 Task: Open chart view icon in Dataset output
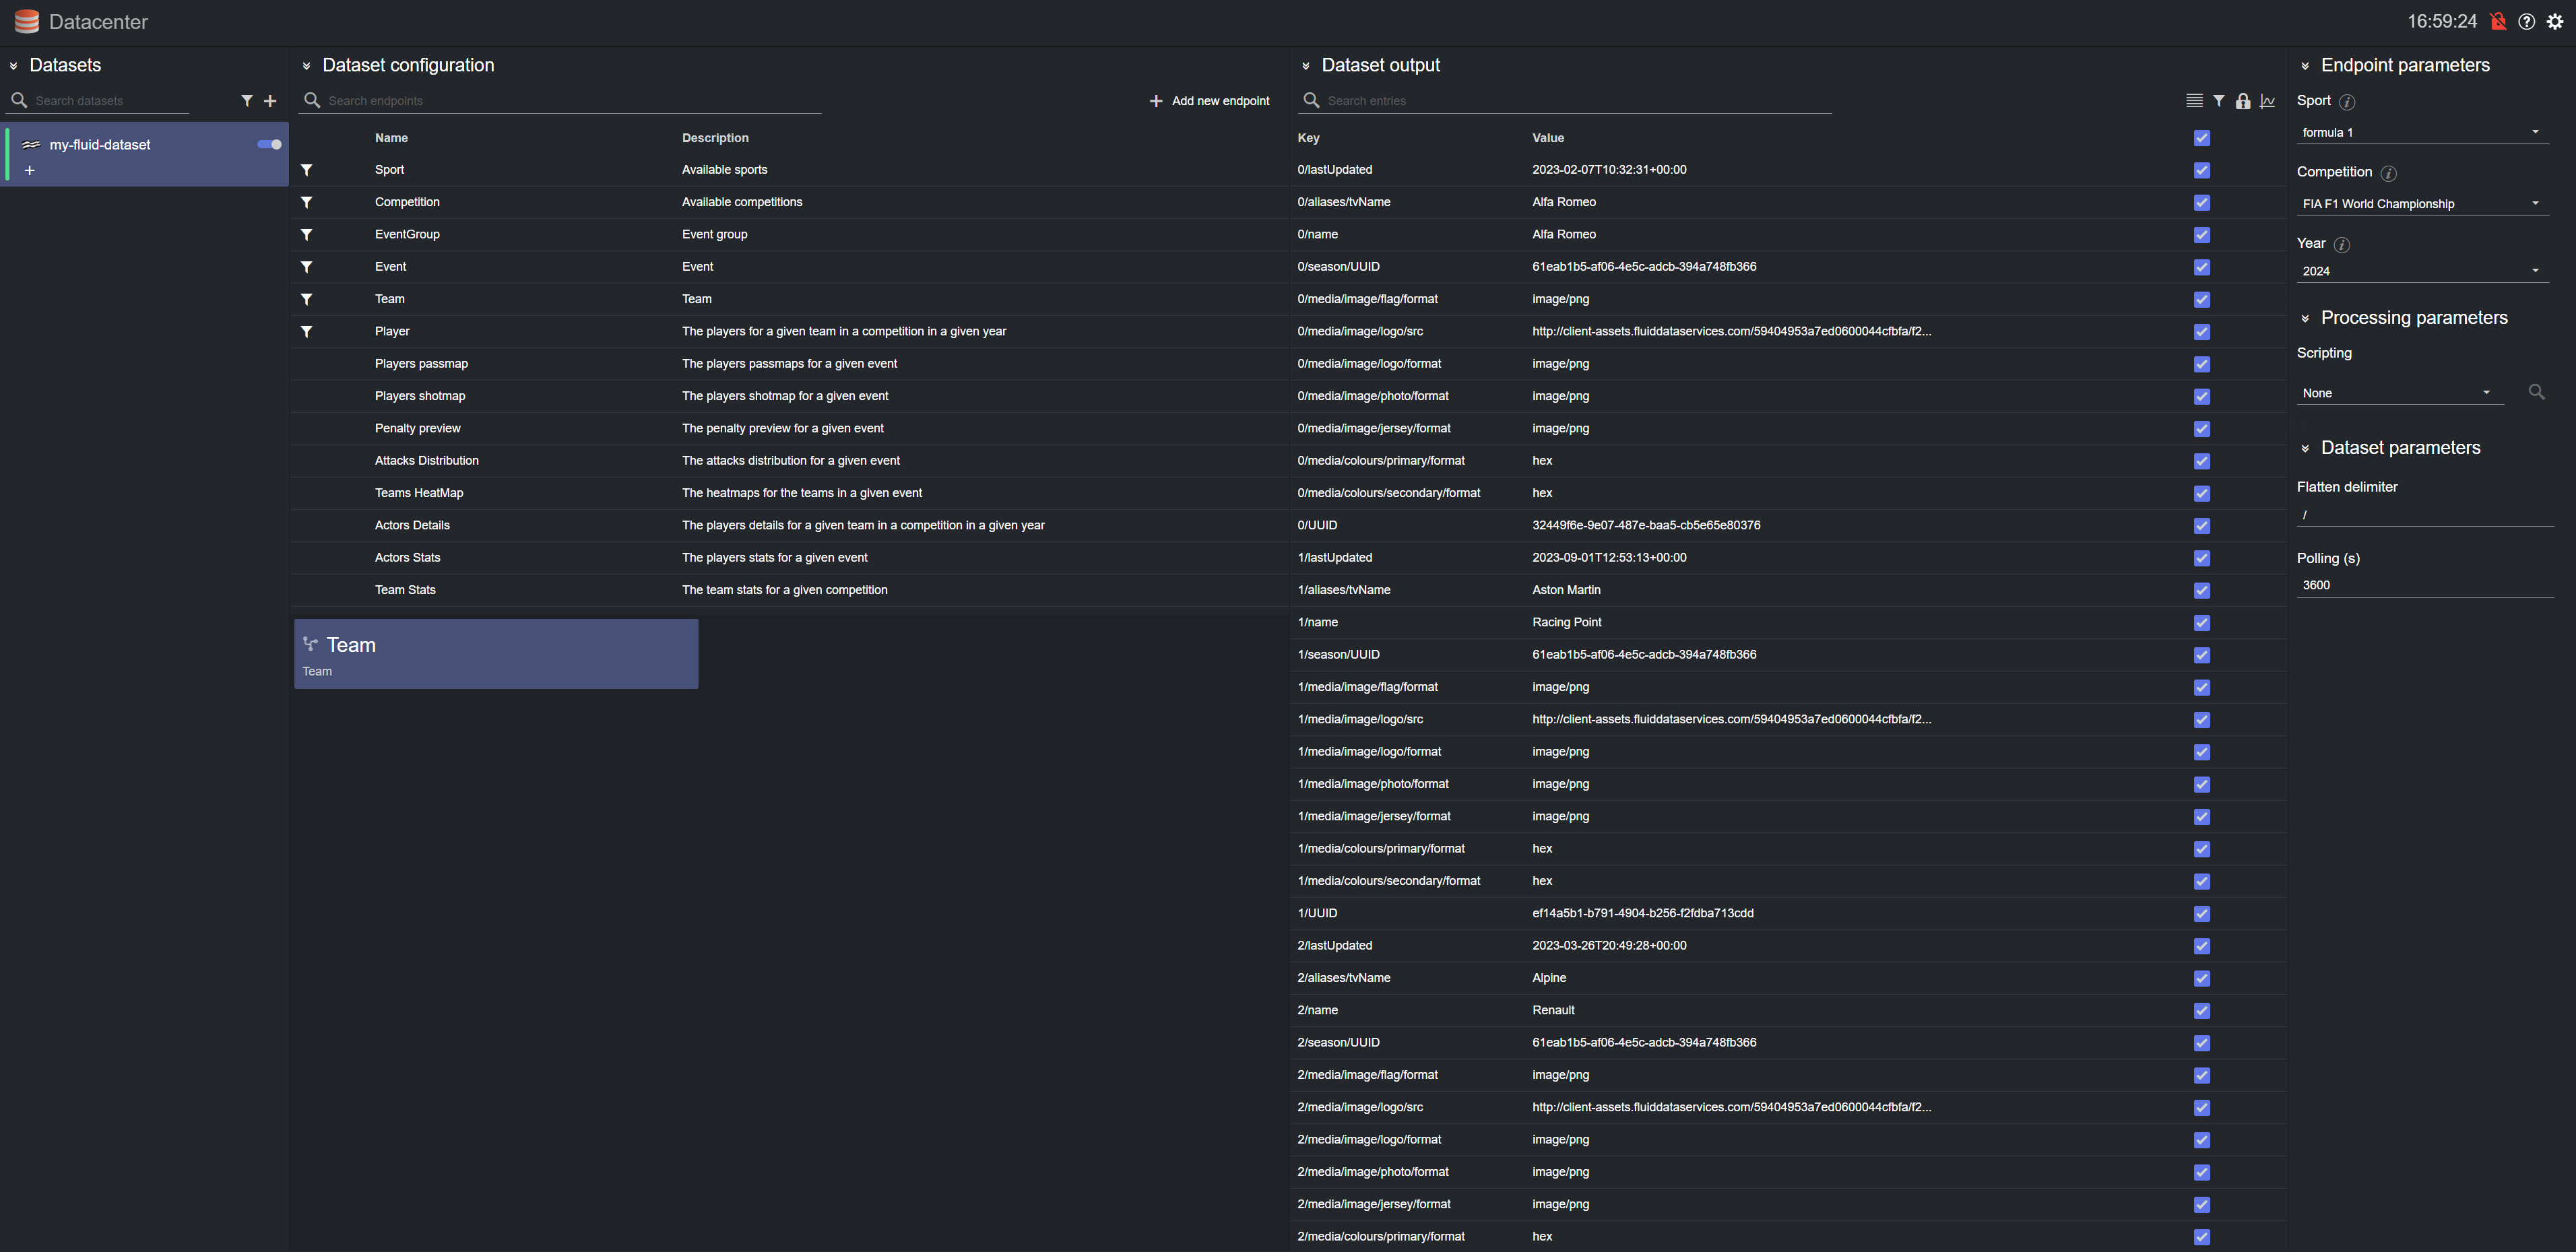(x=2268, y=101)
